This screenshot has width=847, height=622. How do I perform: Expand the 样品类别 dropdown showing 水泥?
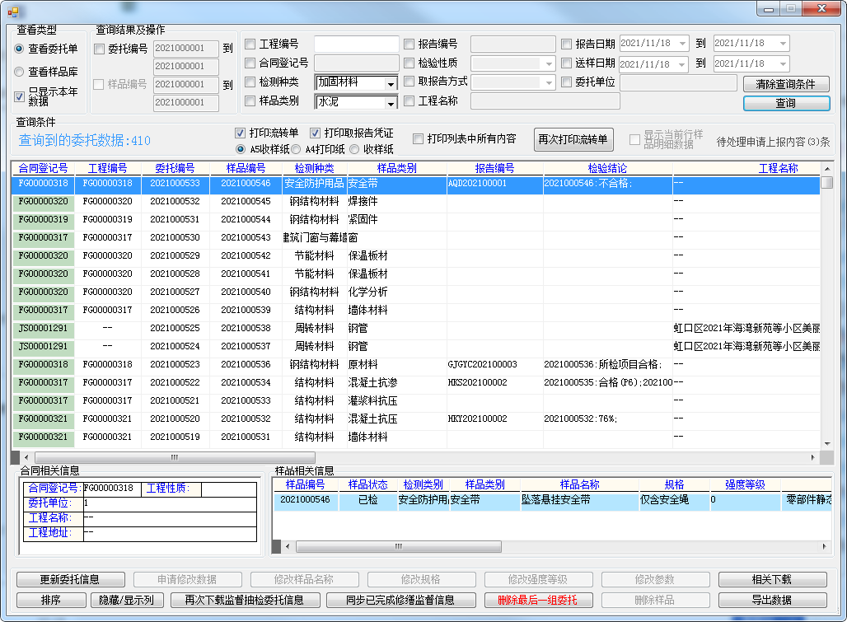[390, 103]
